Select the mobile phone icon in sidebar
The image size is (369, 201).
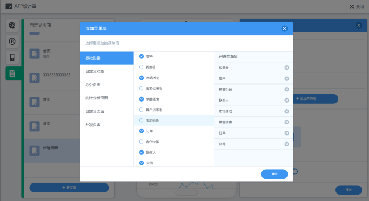pos(12,57)
